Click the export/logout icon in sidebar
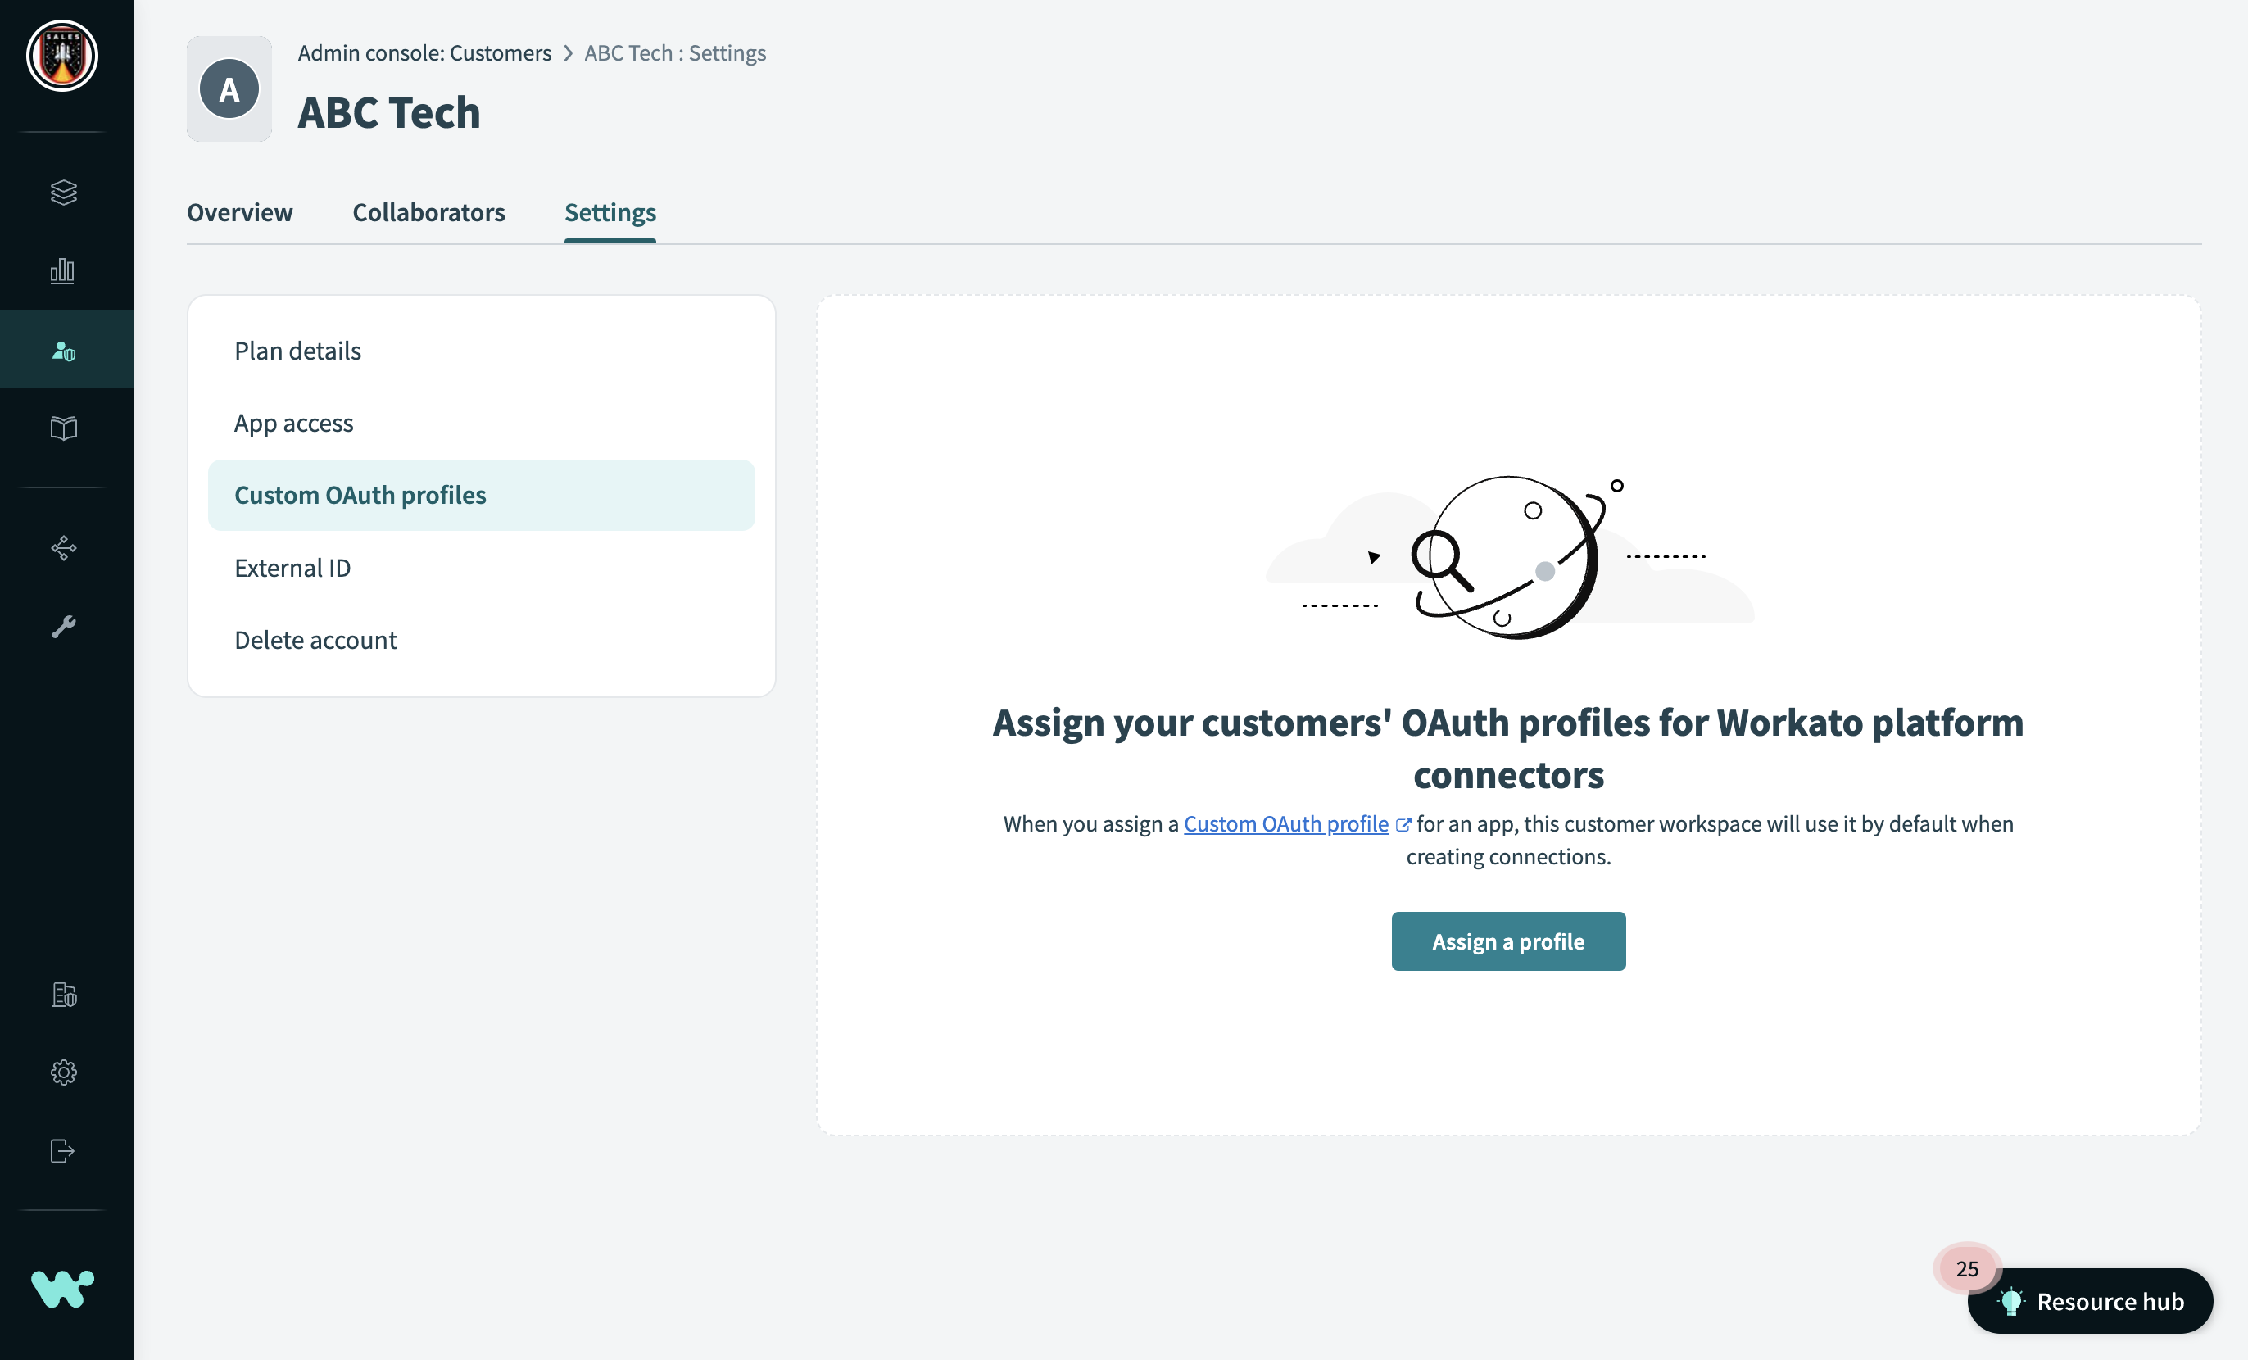This screenshot has width=2248, height=1360. [x=64, y=1149]
